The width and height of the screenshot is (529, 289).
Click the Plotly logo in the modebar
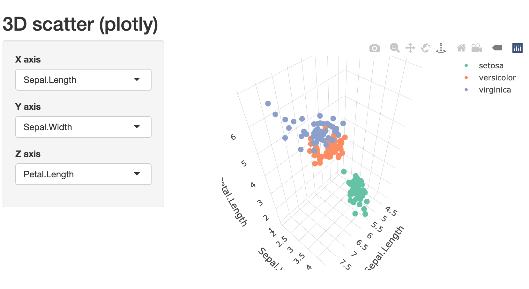pyautogui.click(x=517, y=48)
